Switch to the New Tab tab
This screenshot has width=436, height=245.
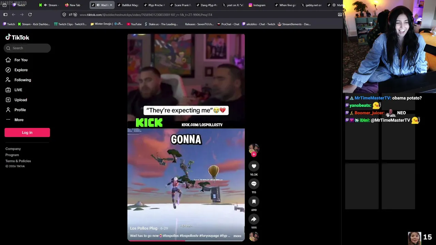click(75, 5)
